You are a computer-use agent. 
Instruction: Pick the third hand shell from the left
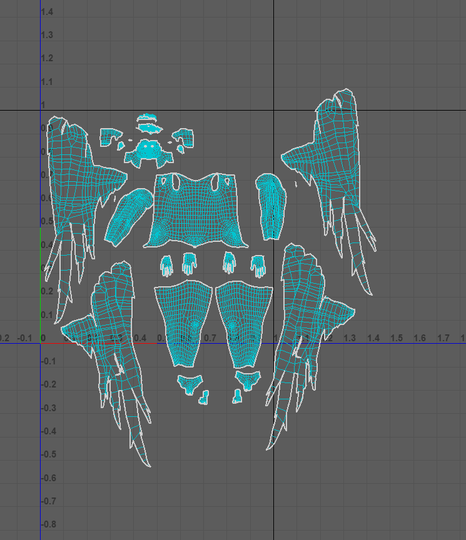(230, 262)
